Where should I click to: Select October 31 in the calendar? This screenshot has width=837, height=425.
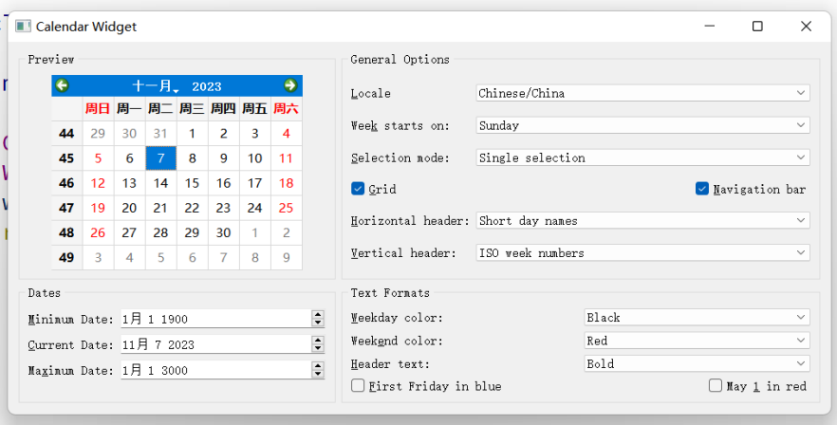pos(160,134)
